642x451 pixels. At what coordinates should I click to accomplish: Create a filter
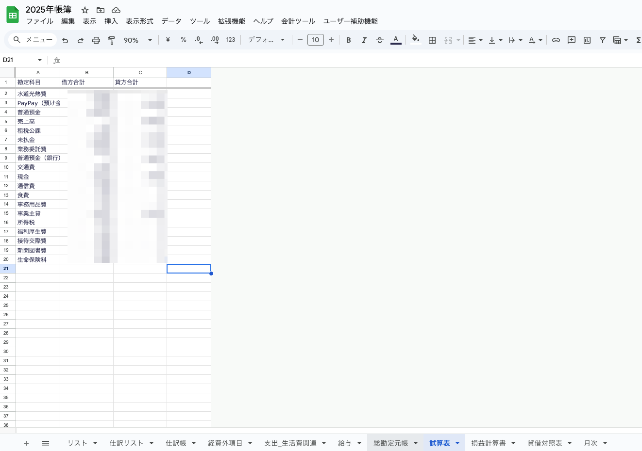[602, 40]
